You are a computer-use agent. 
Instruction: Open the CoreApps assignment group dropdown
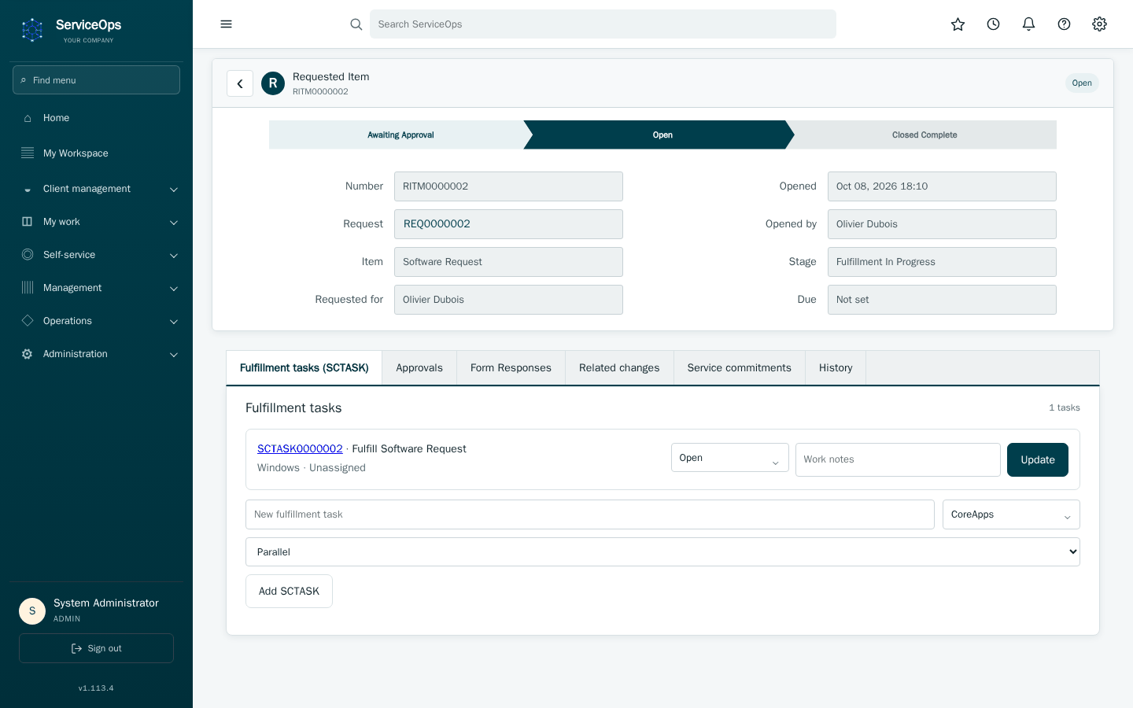coord(1011,514)
